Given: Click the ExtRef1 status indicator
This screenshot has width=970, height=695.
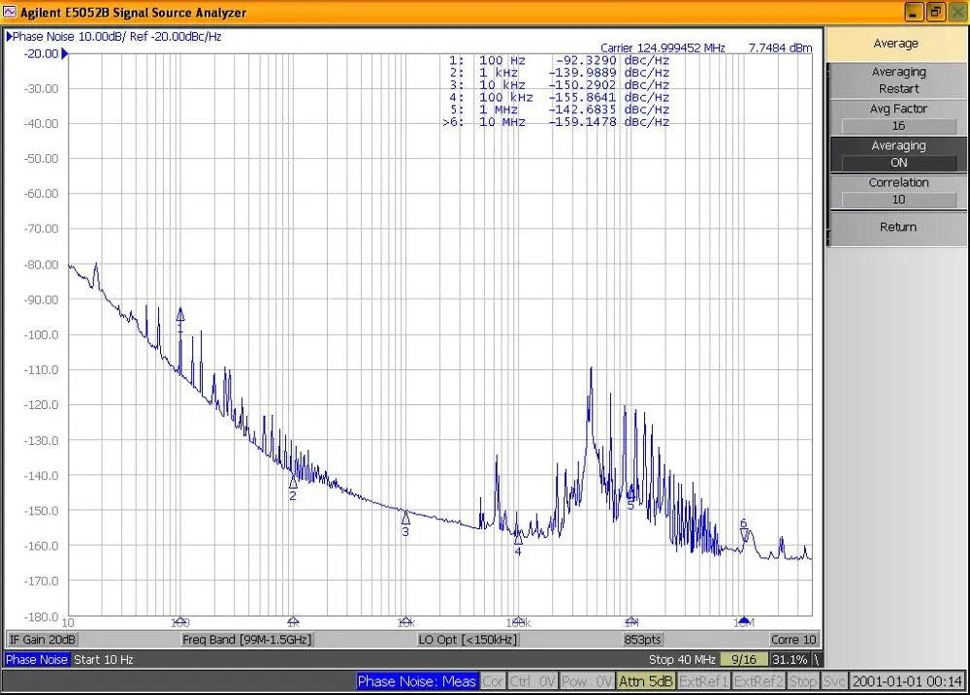Looking at the screenshot, I should point(704,681).
